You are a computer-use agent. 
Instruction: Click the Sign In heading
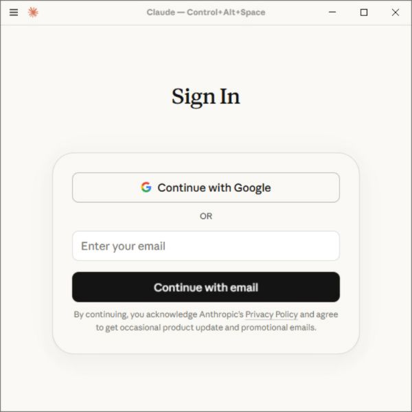pyautogui.click(x=206, y=97)
